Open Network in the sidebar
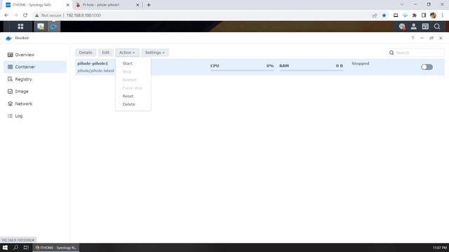Image resolution: width=449 pixels, height=252 pixels. (x=35, y=104)
